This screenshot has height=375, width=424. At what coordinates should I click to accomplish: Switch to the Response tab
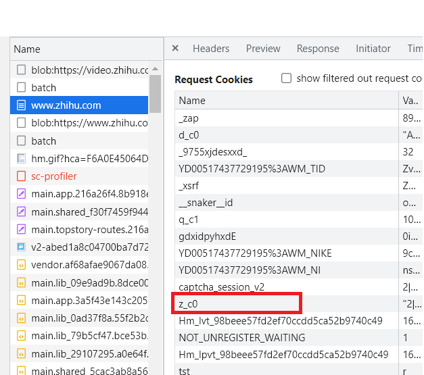pyautogui.click(x=318, y=49)
